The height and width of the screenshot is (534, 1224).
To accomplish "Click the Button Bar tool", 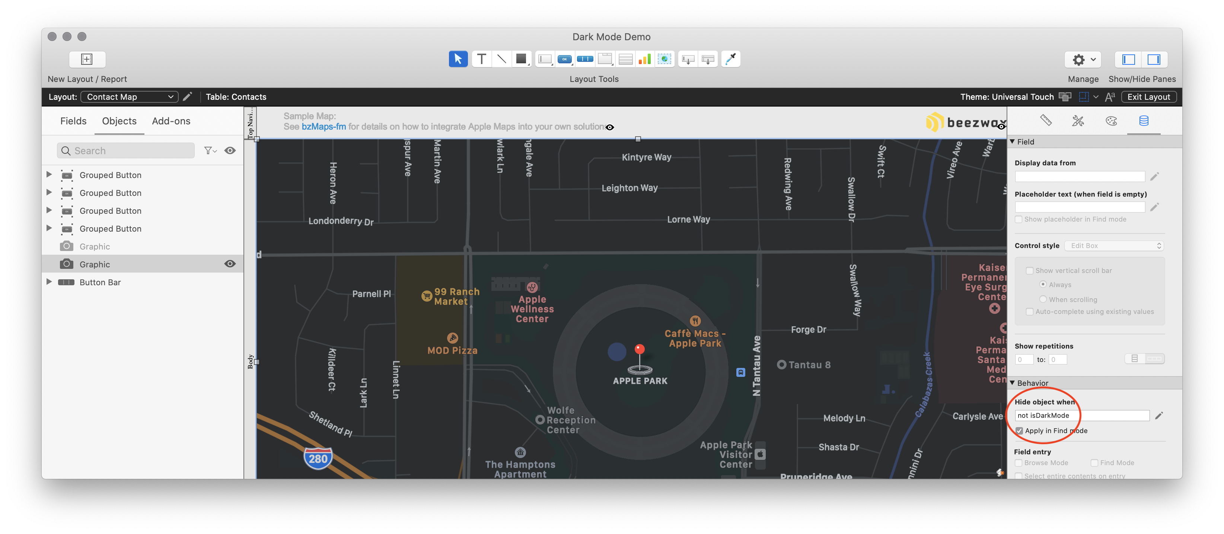I will click(x=585, y=59).
